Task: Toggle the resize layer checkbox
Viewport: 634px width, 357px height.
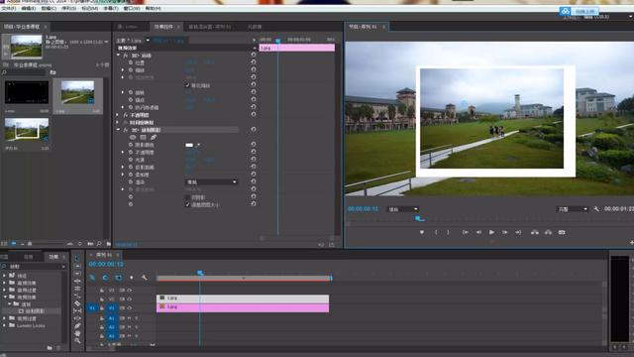Action: (x=187, y=205)
